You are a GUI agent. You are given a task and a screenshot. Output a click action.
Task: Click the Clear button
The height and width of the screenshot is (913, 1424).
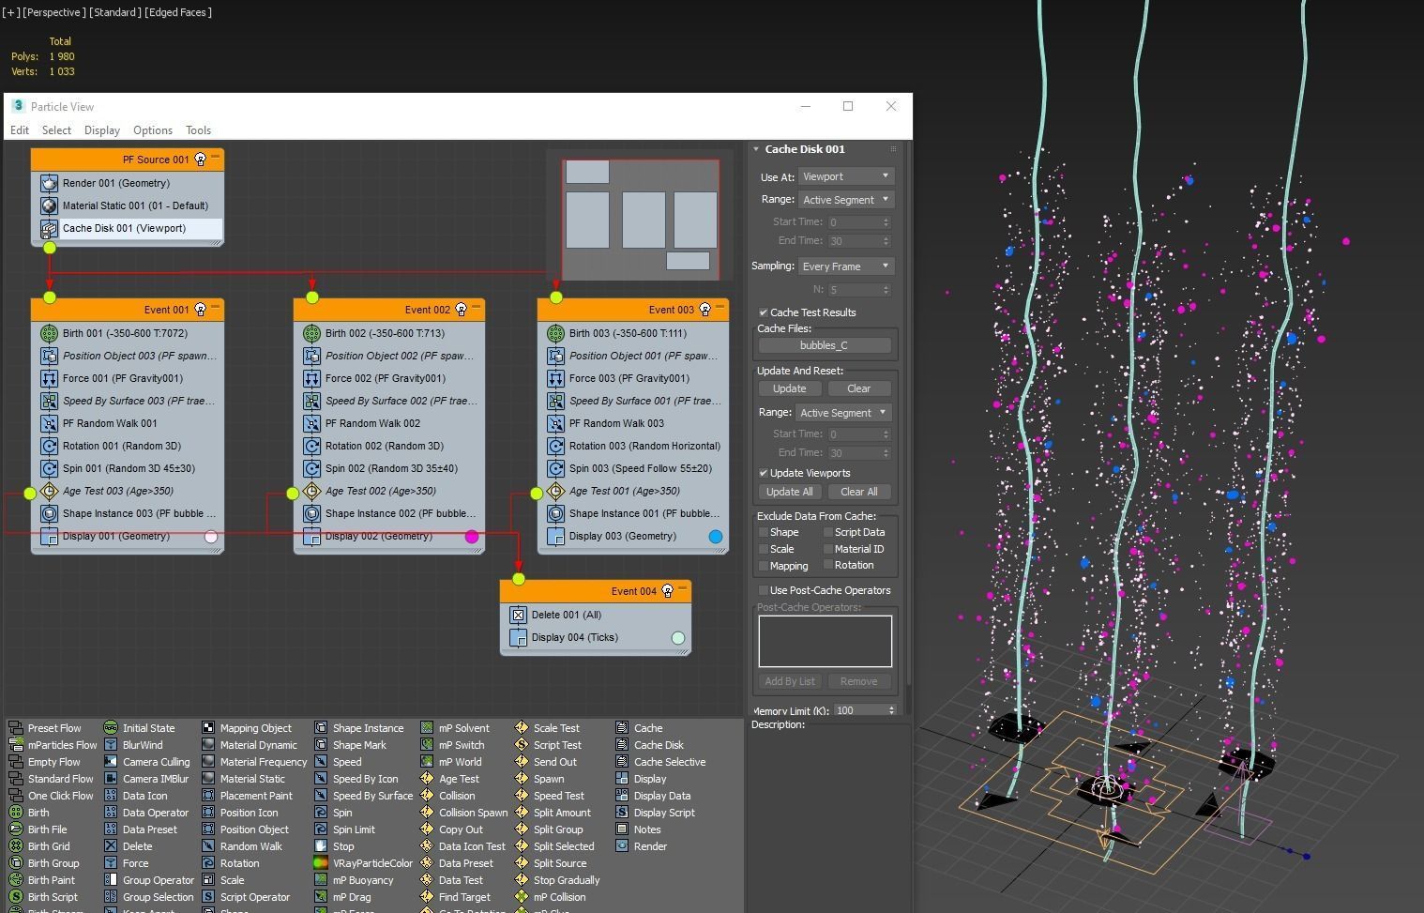click(x=858, y=388)
